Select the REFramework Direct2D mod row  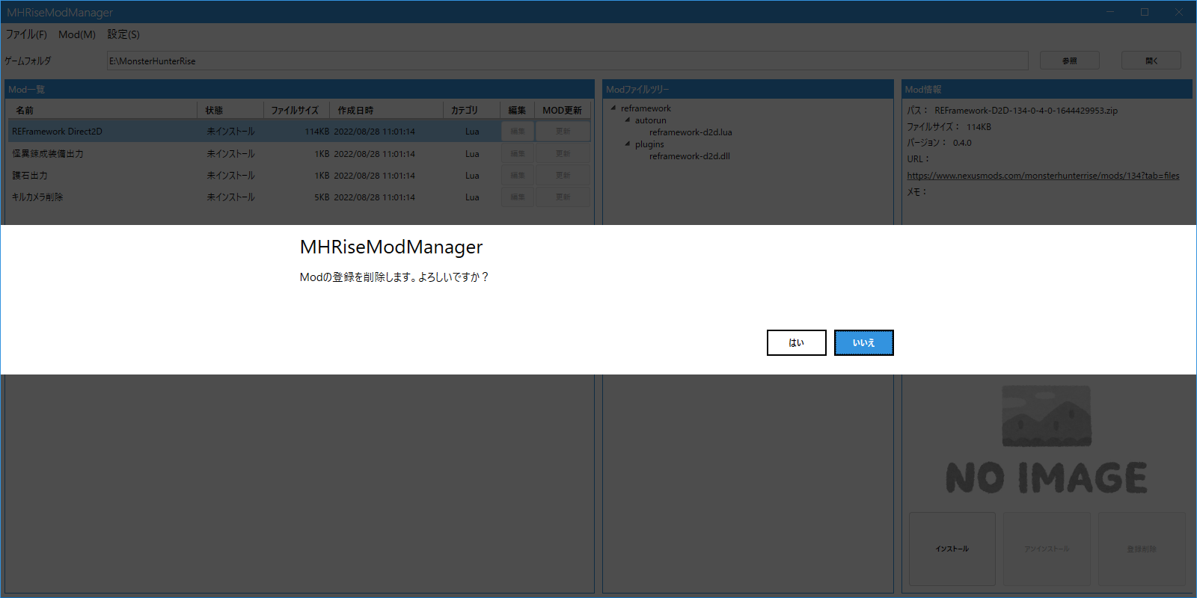pos(299,131)
